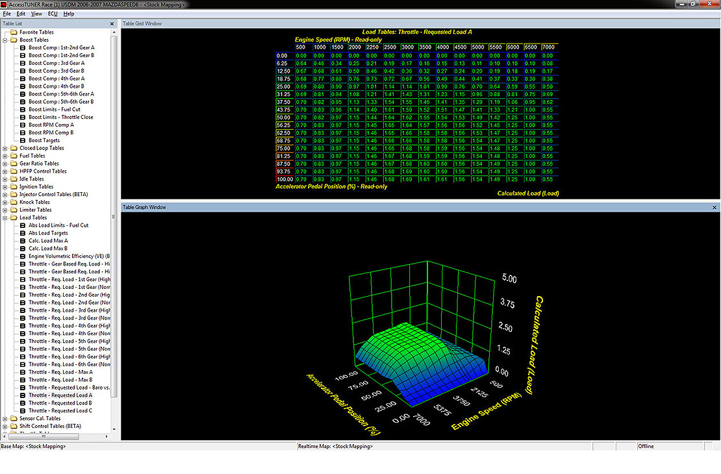Select the 50.00 pedal position row header
The height and width of the screenshot is (474, 721).
tap(285, 118)
